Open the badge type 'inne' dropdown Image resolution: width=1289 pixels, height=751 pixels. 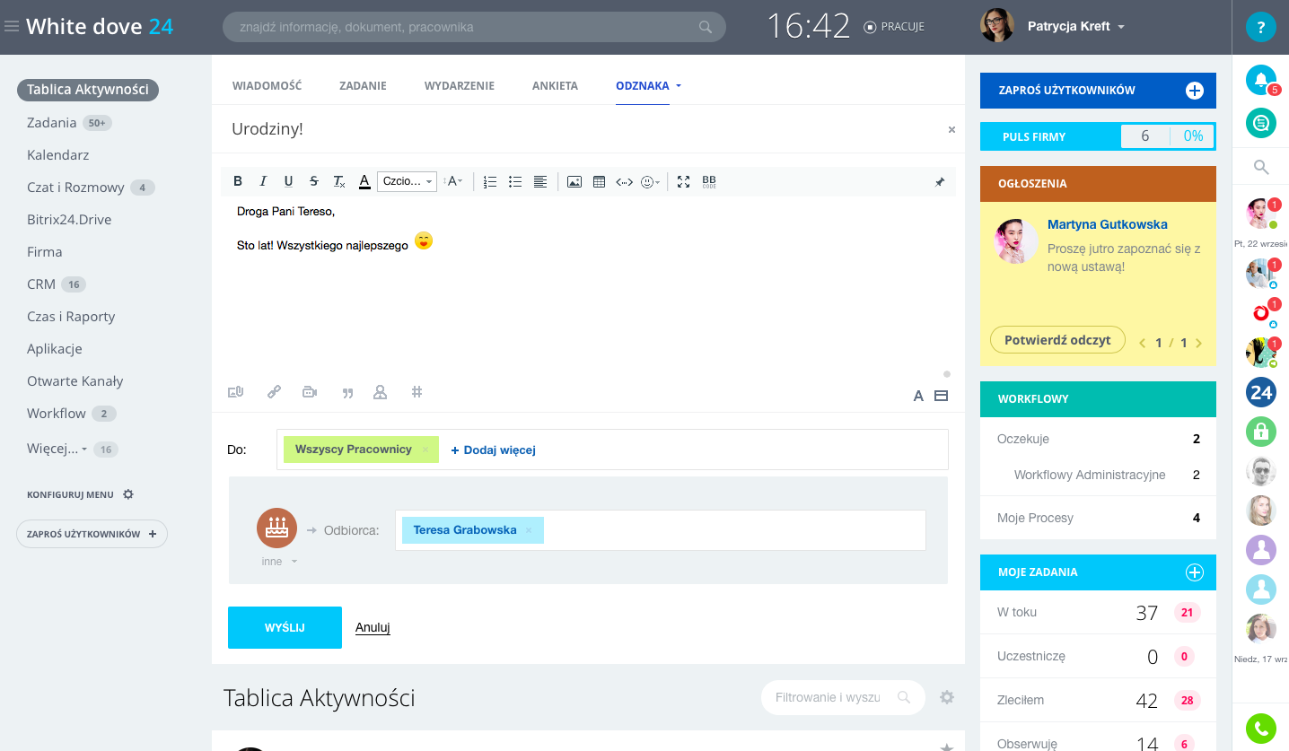coord(278,562)
